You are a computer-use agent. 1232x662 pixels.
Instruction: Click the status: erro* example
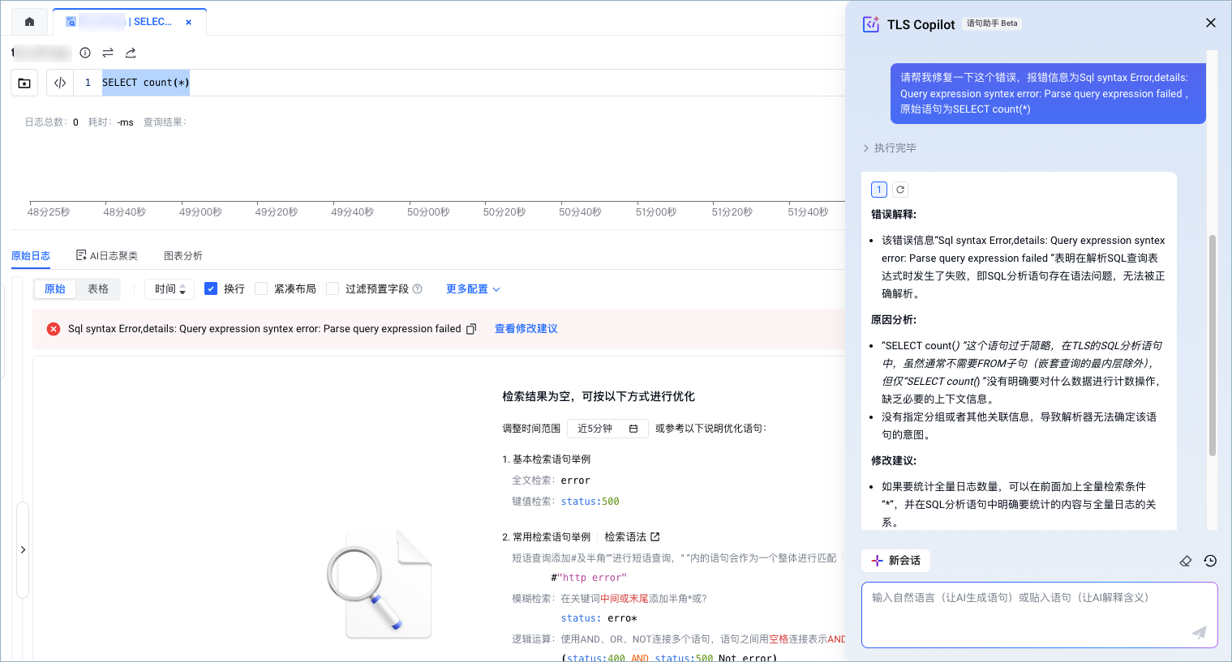[599, 618]
